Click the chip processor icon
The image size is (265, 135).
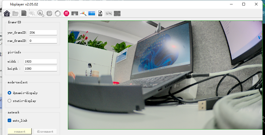(x=49, y=13)
